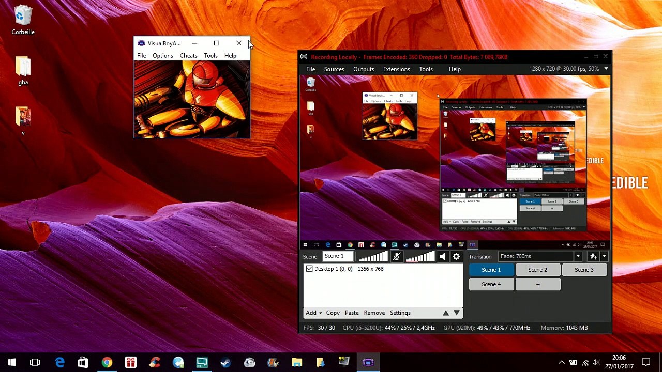Adjust the microphone volume level bars
Image resolution: width=662 pixels, height=372 pixels.
coord(373,256)
